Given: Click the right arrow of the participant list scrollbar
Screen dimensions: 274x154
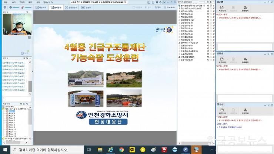Looking at the screenshot, I should (x=213, y=143).
